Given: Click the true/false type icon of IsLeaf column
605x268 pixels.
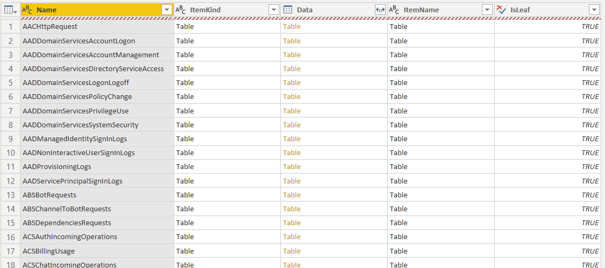Looking at the screenshot, I should [x=502, y=10].
